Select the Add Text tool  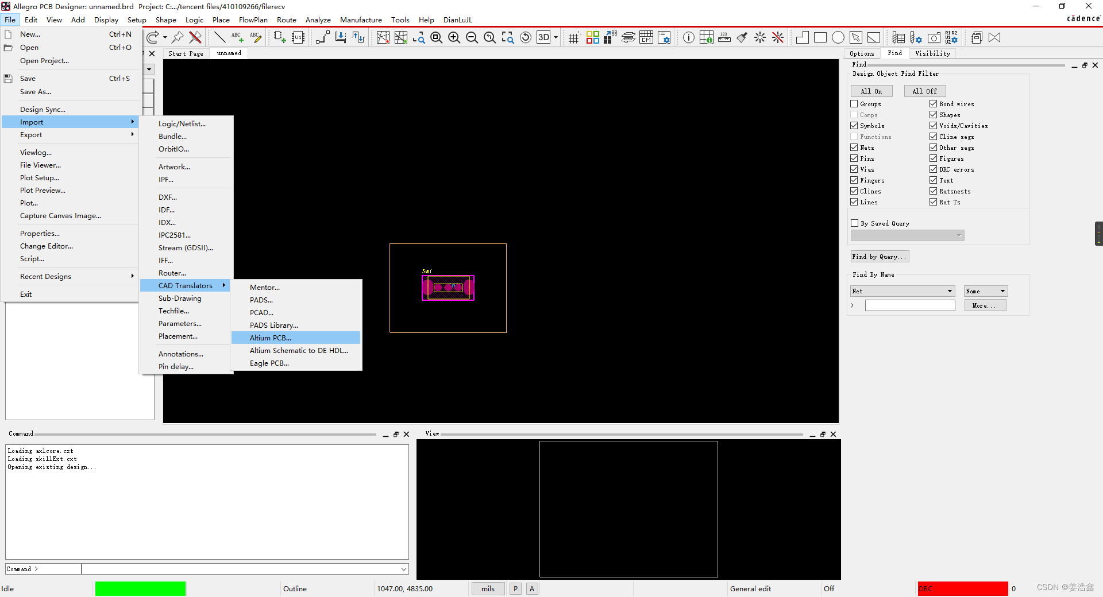pos(237,38)
